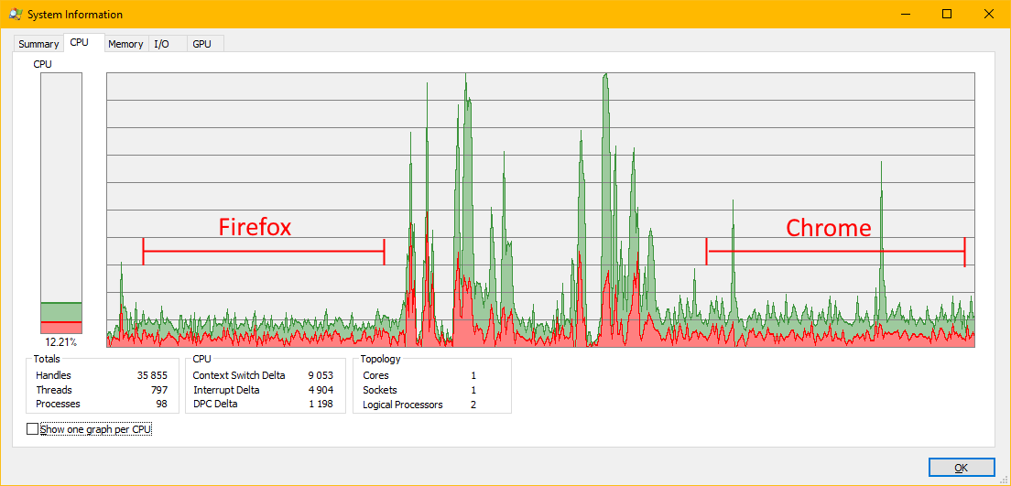This screenshot has width=1011, height=486.
Task: Switch to the Summary tab
Action: [38, 44]
